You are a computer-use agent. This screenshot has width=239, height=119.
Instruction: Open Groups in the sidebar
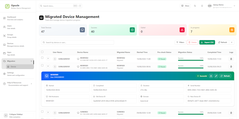pyautogui.click(x=18, y=36)
